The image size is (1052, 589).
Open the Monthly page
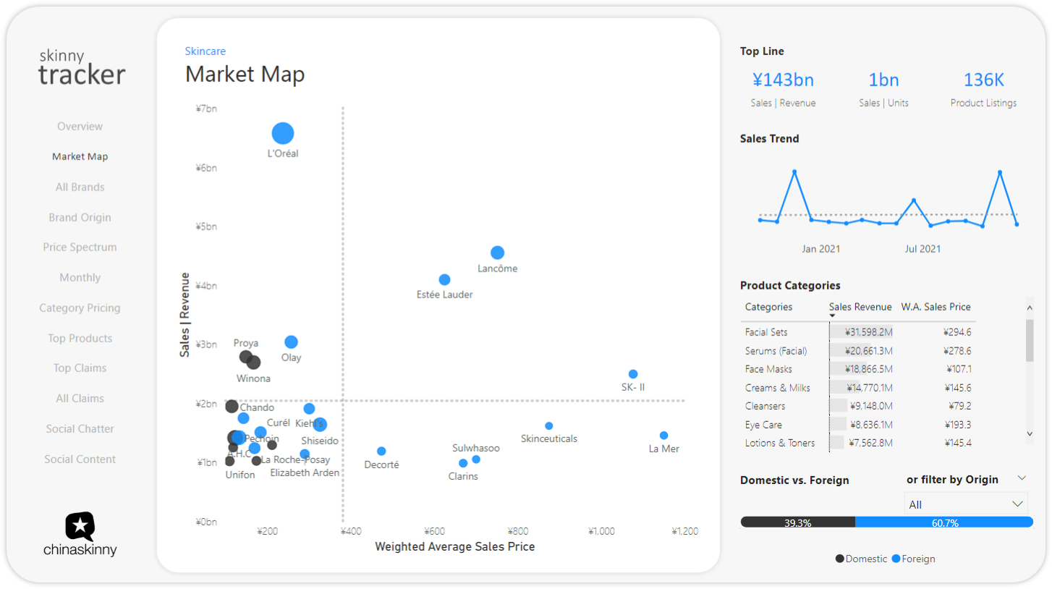pyautogui.click(x=80, y=278)
